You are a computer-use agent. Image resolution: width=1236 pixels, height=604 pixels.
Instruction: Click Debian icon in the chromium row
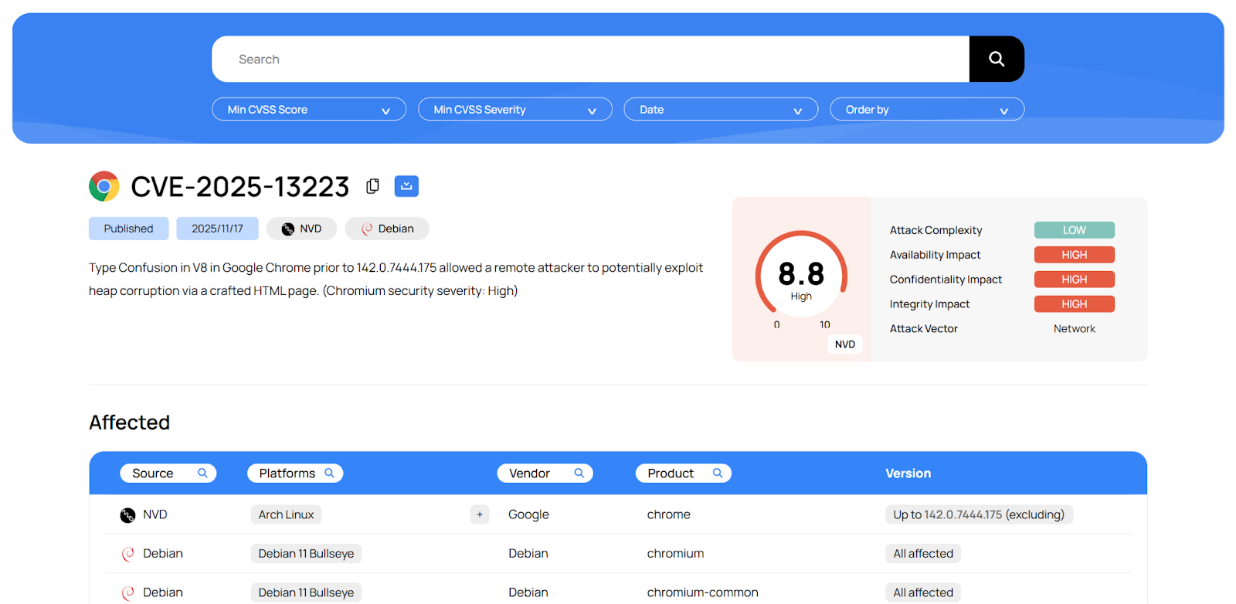point(128,554)
